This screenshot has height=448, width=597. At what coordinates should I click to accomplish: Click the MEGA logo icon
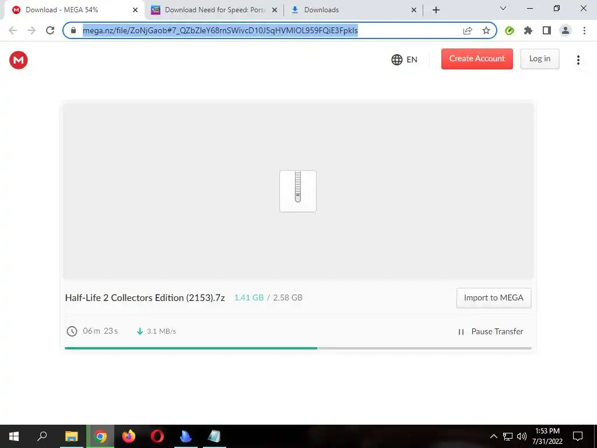pos(18,60)
